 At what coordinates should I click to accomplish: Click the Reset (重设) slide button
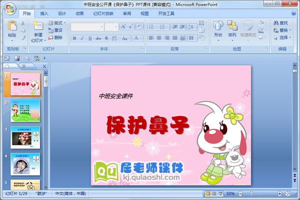[x=55, y=30]
